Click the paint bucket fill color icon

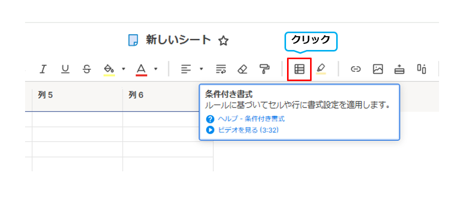coord(109,69)
